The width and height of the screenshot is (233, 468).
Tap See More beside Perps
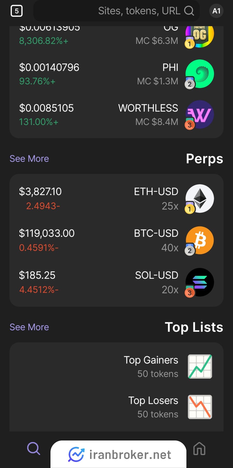(x=29, y=159)
